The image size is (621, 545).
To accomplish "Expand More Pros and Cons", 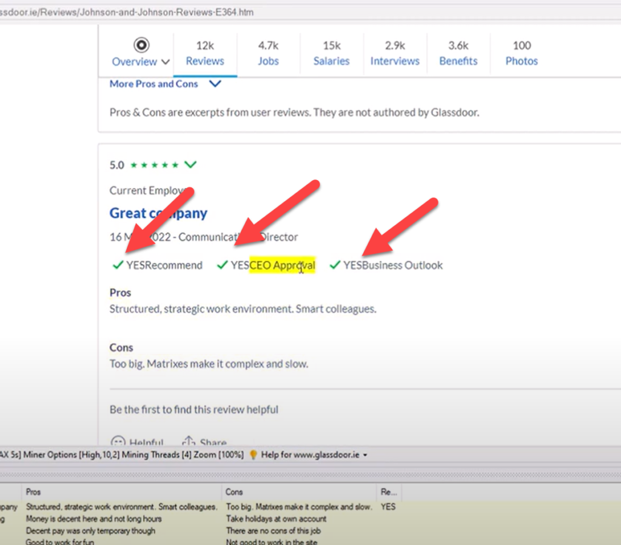I will click(x=215, y=84).
